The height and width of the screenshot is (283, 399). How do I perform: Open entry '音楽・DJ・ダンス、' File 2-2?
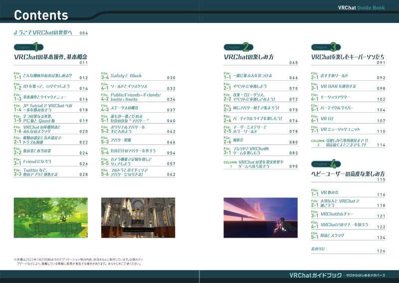(260, 97)
